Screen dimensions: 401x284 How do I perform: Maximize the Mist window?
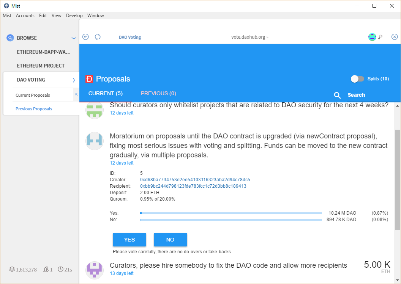pos(374,6)
